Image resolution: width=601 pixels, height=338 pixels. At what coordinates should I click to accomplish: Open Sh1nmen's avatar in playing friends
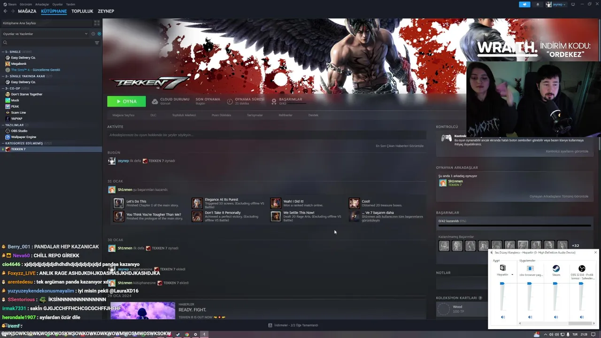pyautogui.click(x=443, y=183)
